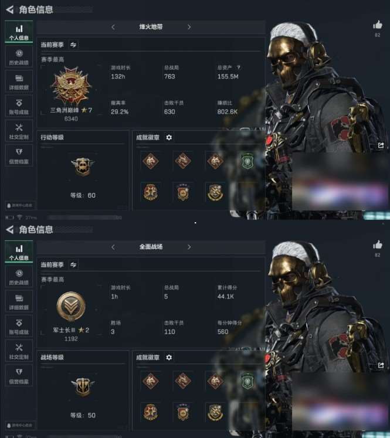
Task: Select the 个人信息 tab in the 烽火地带 screen
Action: coord(19,32)
